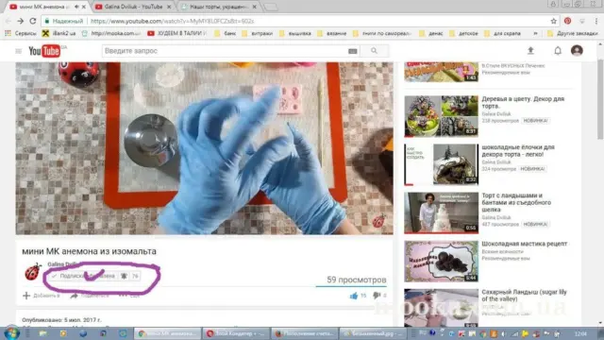Open the 'денас' bookmarks folder
Screen dimensions: 604x340
click(431, 34)
